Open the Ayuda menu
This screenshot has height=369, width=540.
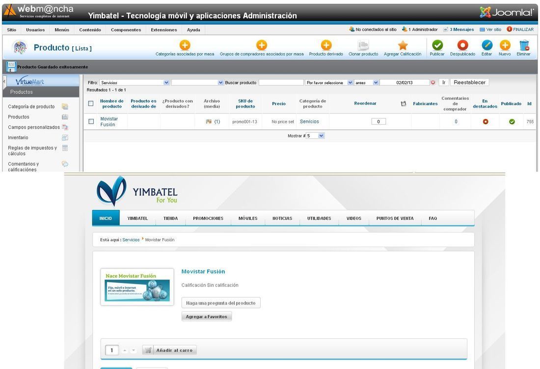(193, 30)
